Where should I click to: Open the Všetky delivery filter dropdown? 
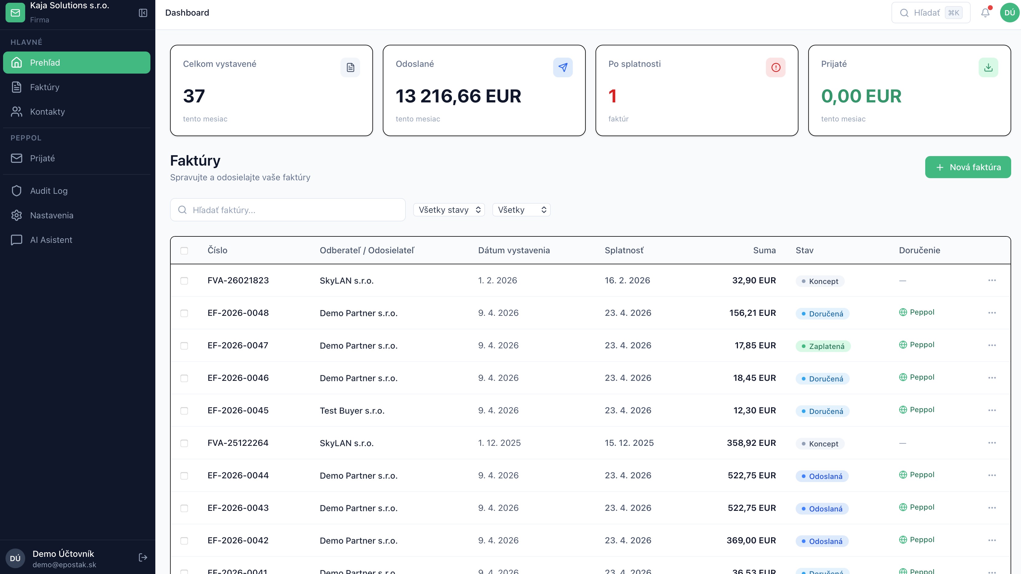coord(521,209)
